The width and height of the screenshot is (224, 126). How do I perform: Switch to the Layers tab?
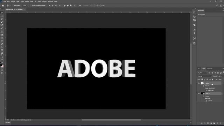(203, 69)
